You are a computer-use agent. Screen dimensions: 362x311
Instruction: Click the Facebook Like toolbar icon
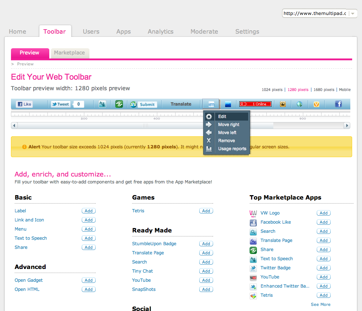click(x=24, y=104)
